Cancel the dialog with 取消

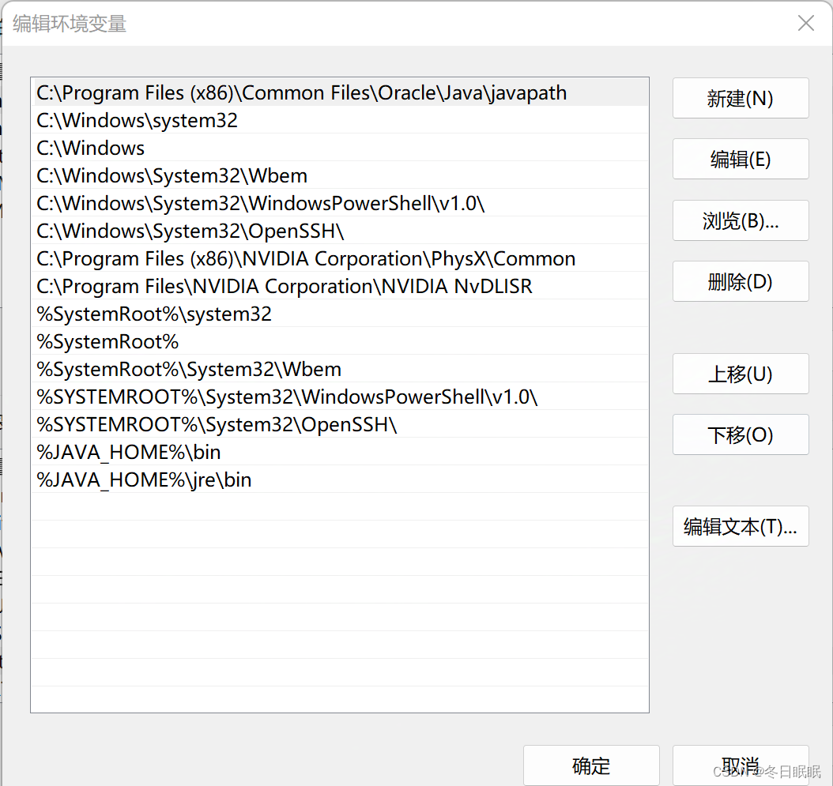[x=740, y=765]
